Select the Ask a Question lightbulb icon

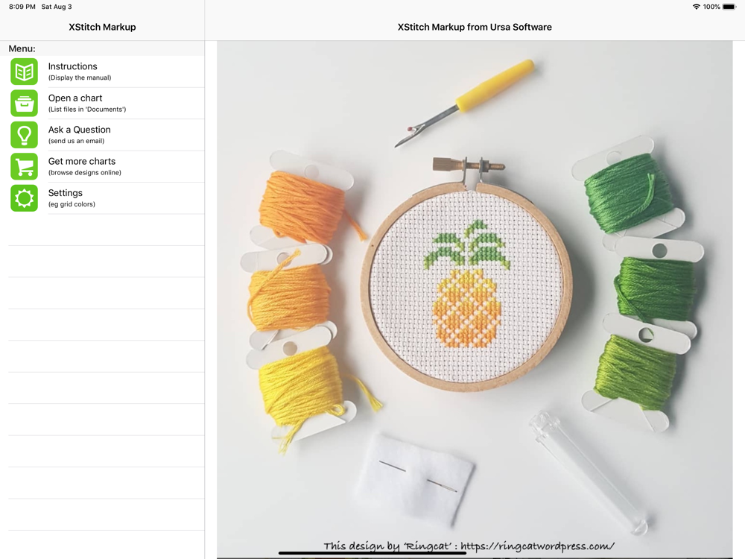[25, 135]
